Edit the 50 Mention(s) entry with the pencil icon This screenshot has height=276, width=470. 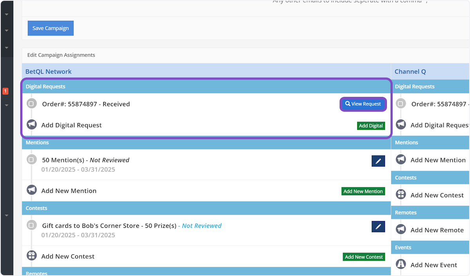tap(378, 161)
